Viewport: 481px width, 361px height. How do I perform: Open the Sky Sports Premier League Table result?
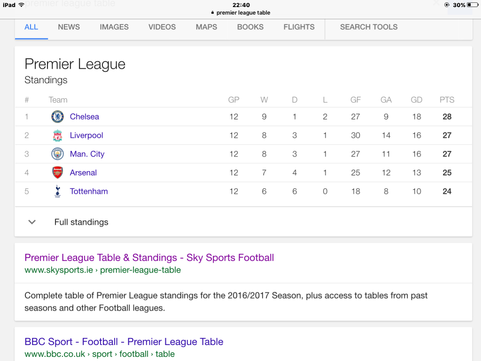click(x=149, y=258)
